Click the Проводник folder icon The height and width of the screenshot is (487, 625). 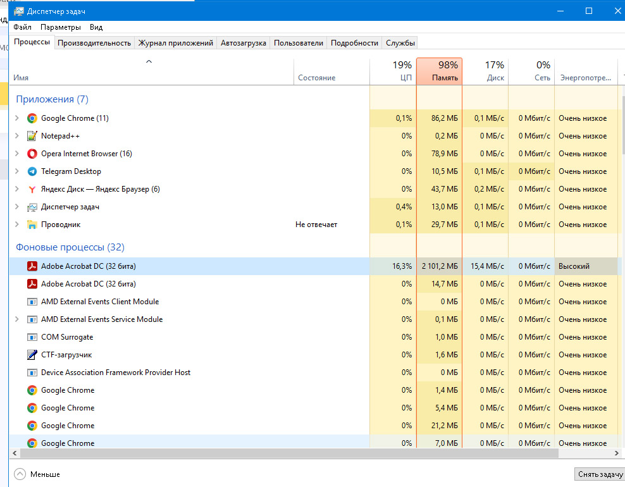(x=32, y=225)
